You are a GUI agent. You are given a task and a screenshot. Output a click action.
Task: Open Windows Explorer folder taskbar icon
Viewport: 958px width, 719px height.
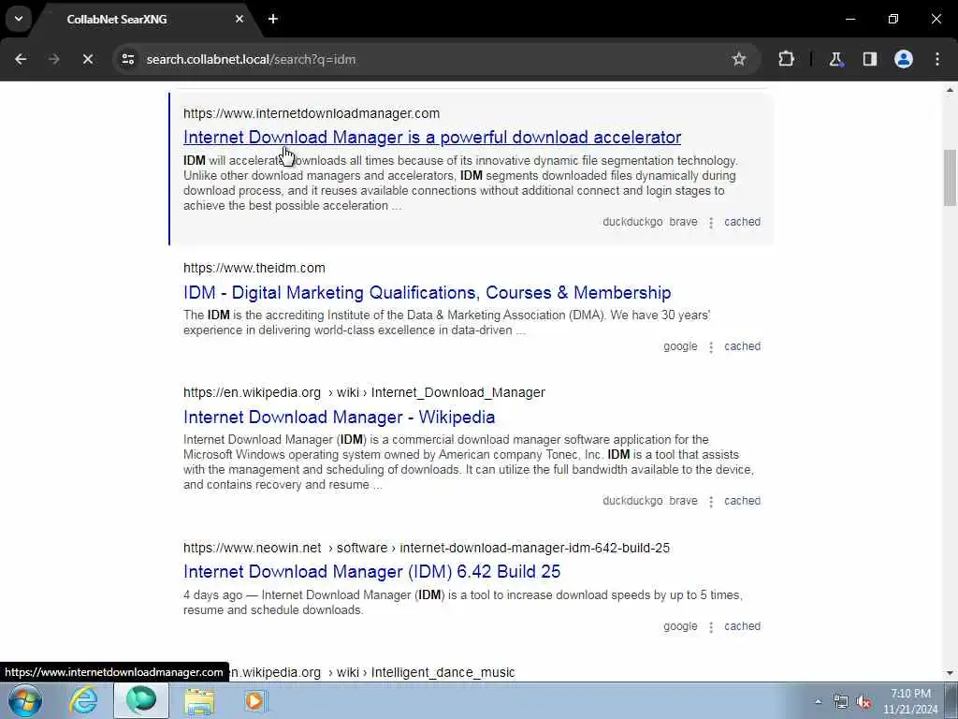point(200,700)
